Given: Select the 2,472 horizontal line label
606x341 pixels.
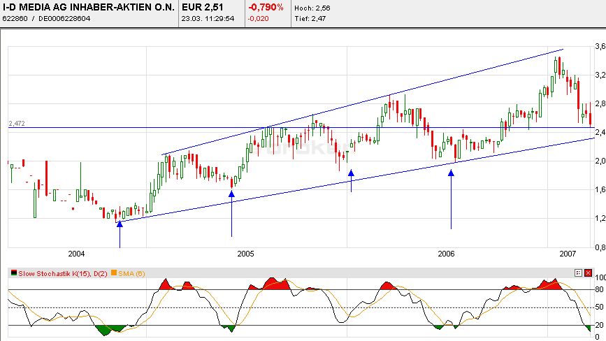Looking at the screenshot, I should [17, 124].
